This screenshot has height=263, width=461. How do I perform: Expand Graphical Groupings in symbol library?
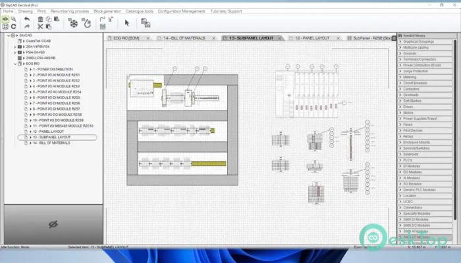pos(425,41)
